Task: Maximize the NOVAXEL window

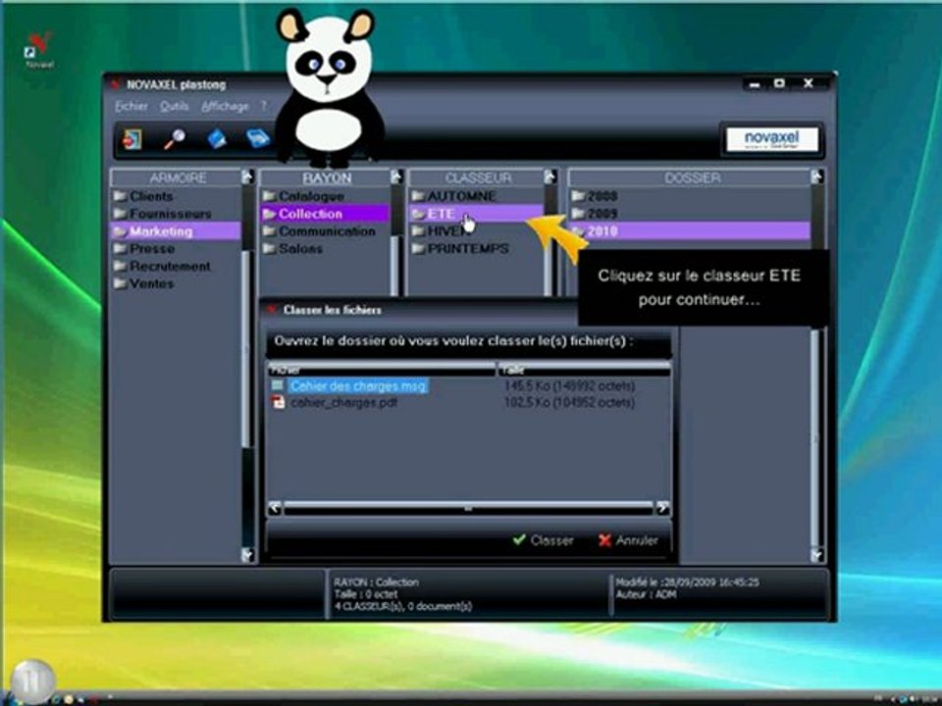Action: point(780,84)
